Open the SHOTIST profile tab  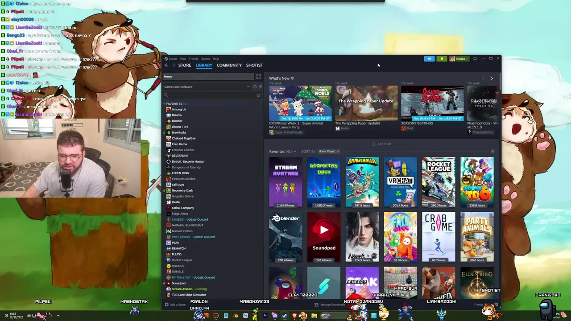[x=254, y=65]
